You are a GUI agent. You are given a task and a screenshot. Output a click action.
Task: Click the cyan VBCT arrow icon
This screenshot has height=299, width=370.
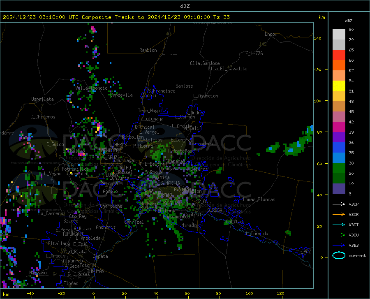339,225
